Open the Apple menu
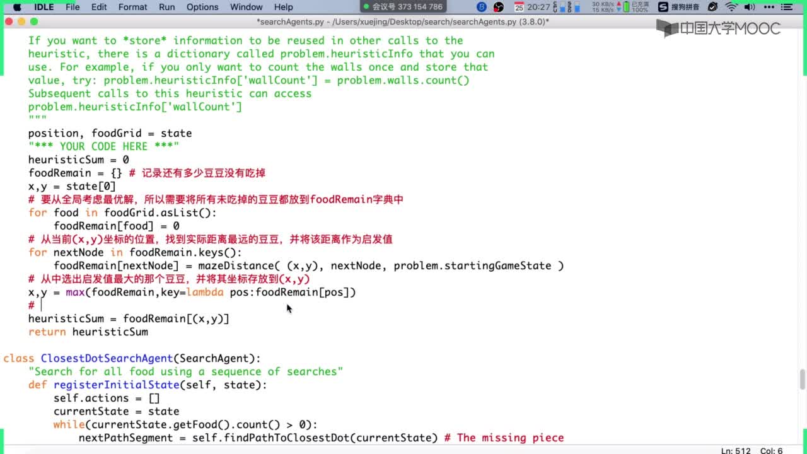807x454 pixels. click(17, 7)
